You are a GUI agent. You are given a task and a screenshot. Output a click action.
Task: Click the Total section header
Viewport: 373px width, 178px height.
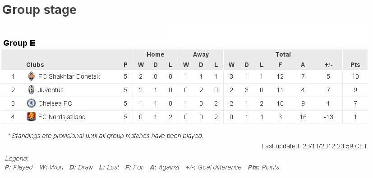click(x=283, y=54)
